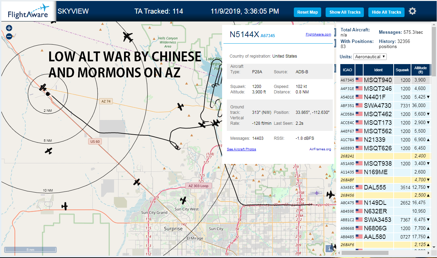
Task: Select aircraft icon above Hells Canyon Wilderness
Action: click(128, 36)
